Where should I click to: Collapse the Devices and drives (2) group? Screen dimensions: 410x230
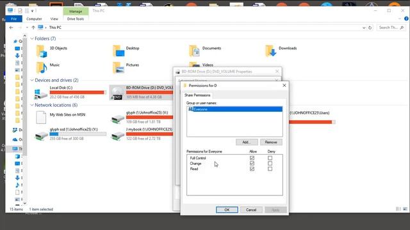[32, 80]
